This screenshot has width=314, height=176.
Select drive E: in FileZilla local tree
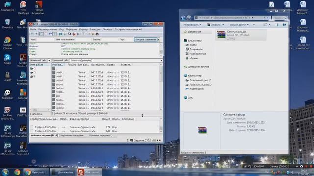[x=33, y=76]
